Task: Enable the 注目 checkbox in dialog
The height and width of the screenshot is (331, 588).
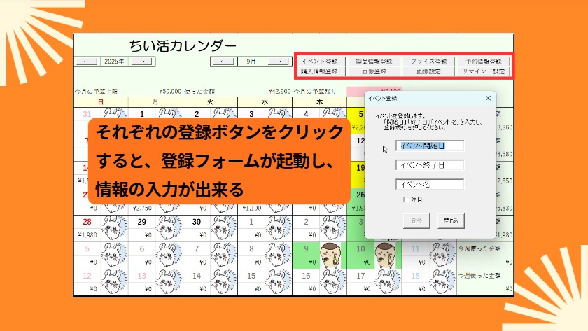Action: (407, 200)
